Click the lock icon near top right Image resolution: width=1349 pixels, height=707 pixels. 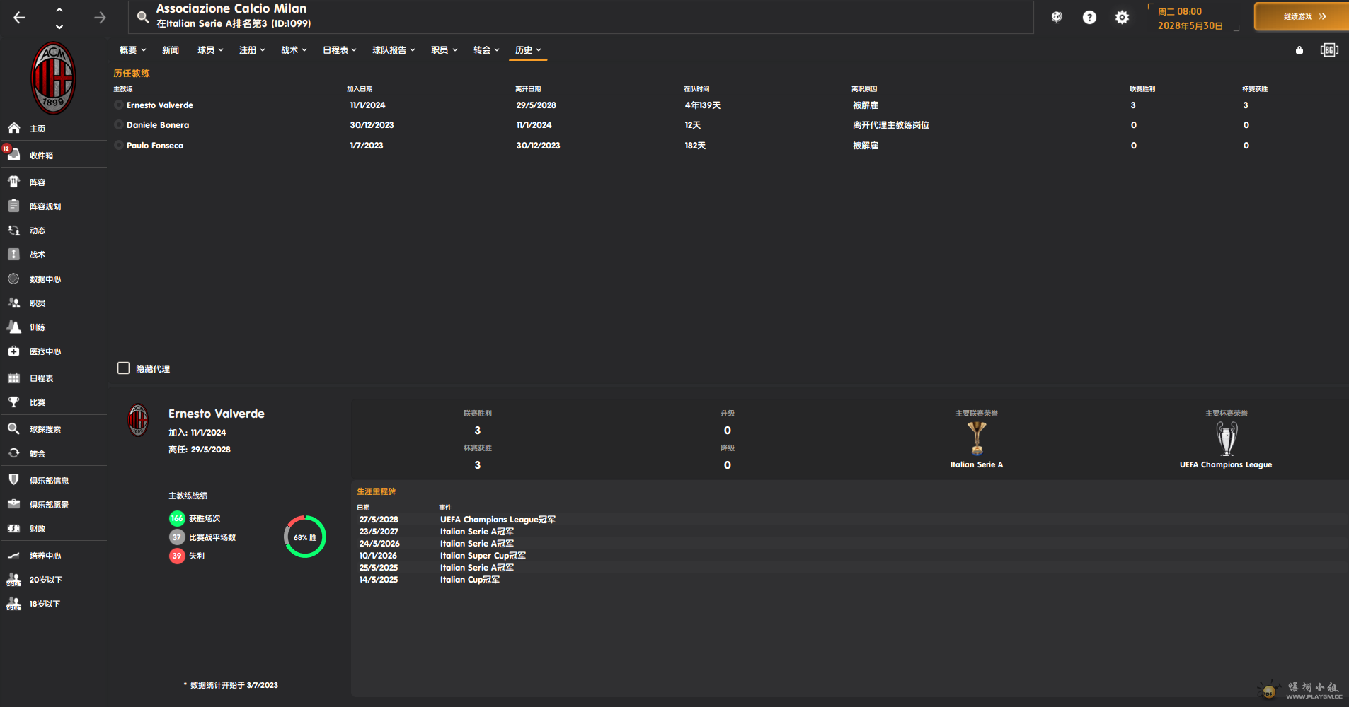pyautogui.click(x=1299, y=49)
